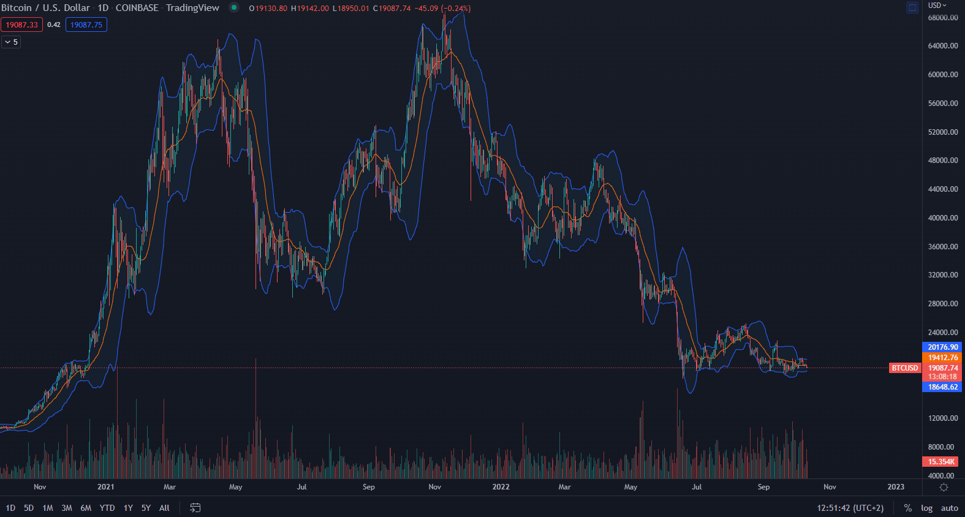Click the Go to date calendar icon

click(195, 508)
